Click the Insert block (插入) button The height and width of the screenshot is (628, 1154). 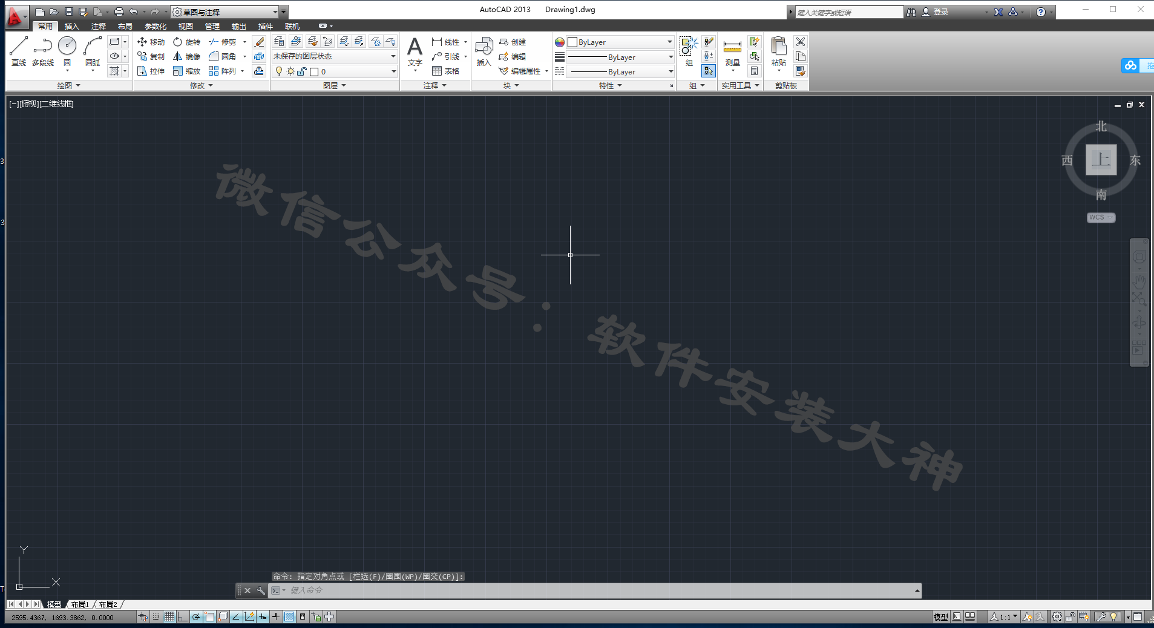484,51
